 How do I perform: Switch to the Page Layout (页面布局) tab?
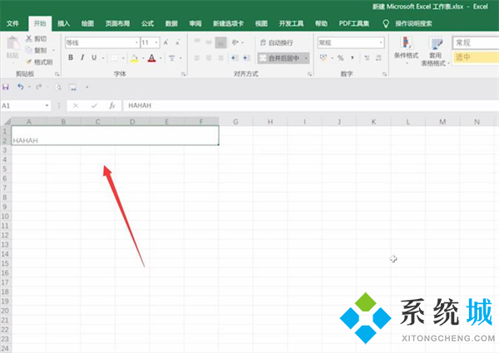(117, 23)
